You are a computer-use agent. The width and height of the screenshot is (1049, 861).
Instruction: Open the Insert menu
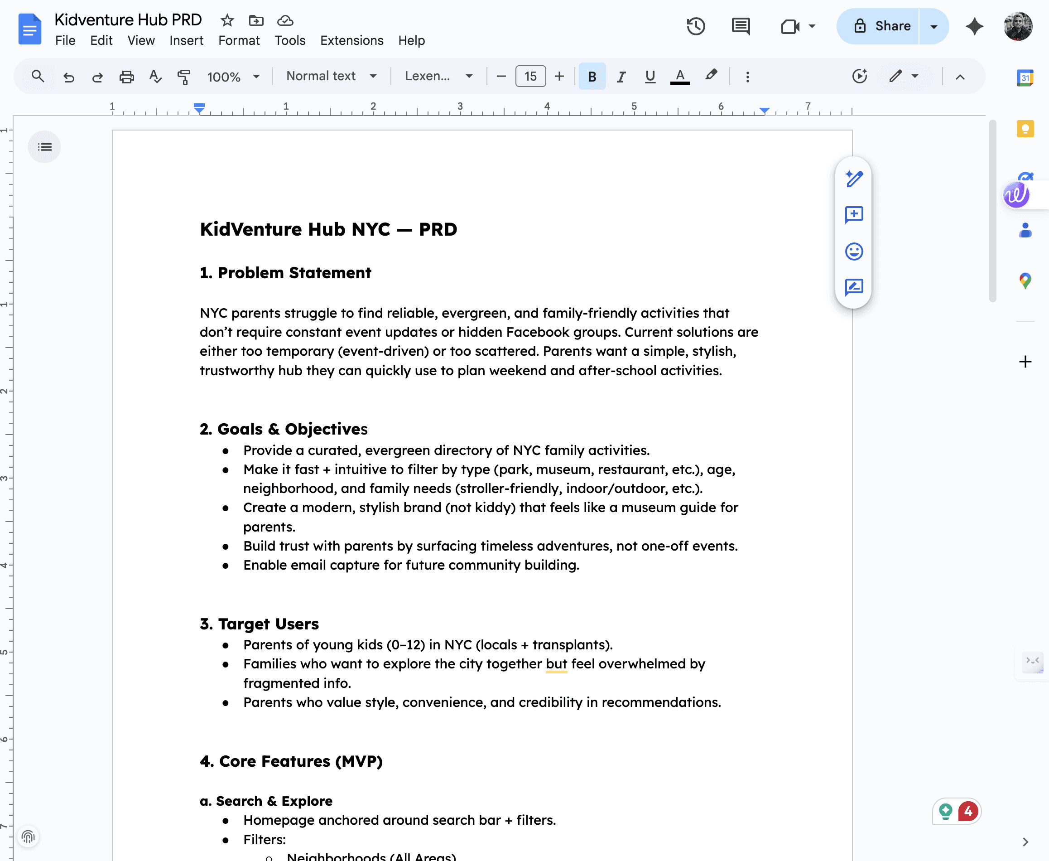tap(186, 40)
